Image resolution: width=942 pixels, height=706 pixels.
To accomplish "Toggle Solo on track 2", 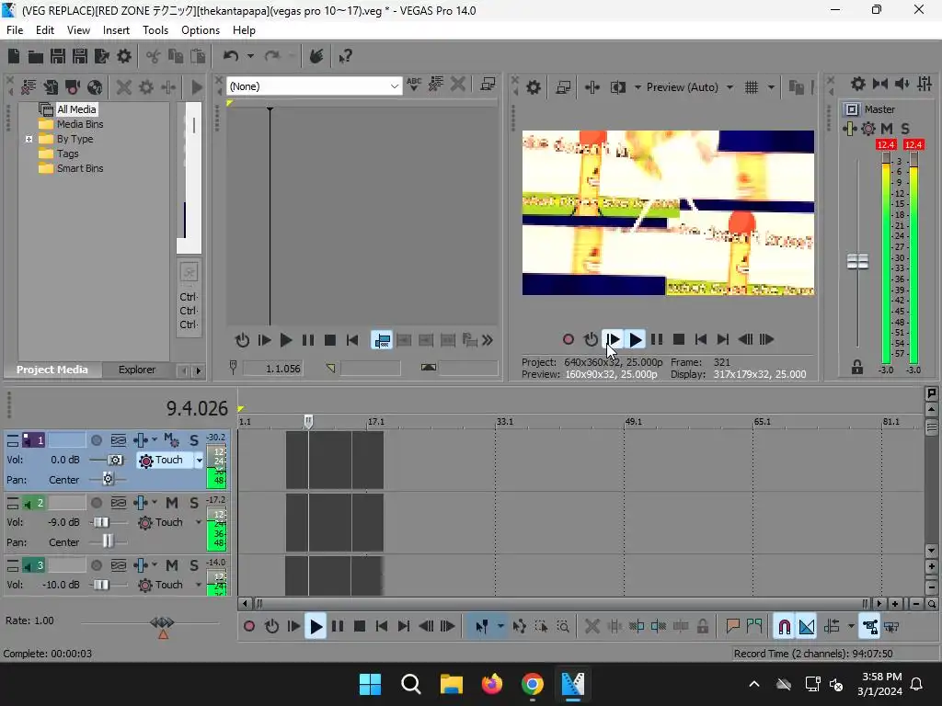I will (x=194, y=503).
